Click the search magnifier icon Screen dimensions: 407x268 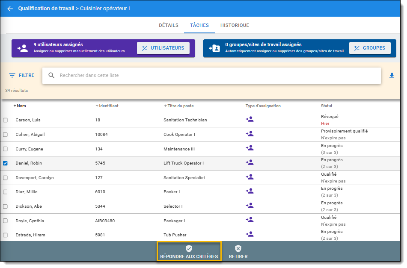(52, 76)
